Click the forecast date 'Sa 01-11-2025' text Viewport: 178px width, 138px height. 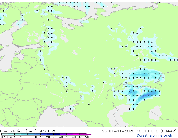pos(118,131)
